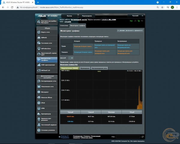The width and height of the screenshot is (180, 144).
Task: Open USB-приложение sidebar item
Action: pos(47,65)
